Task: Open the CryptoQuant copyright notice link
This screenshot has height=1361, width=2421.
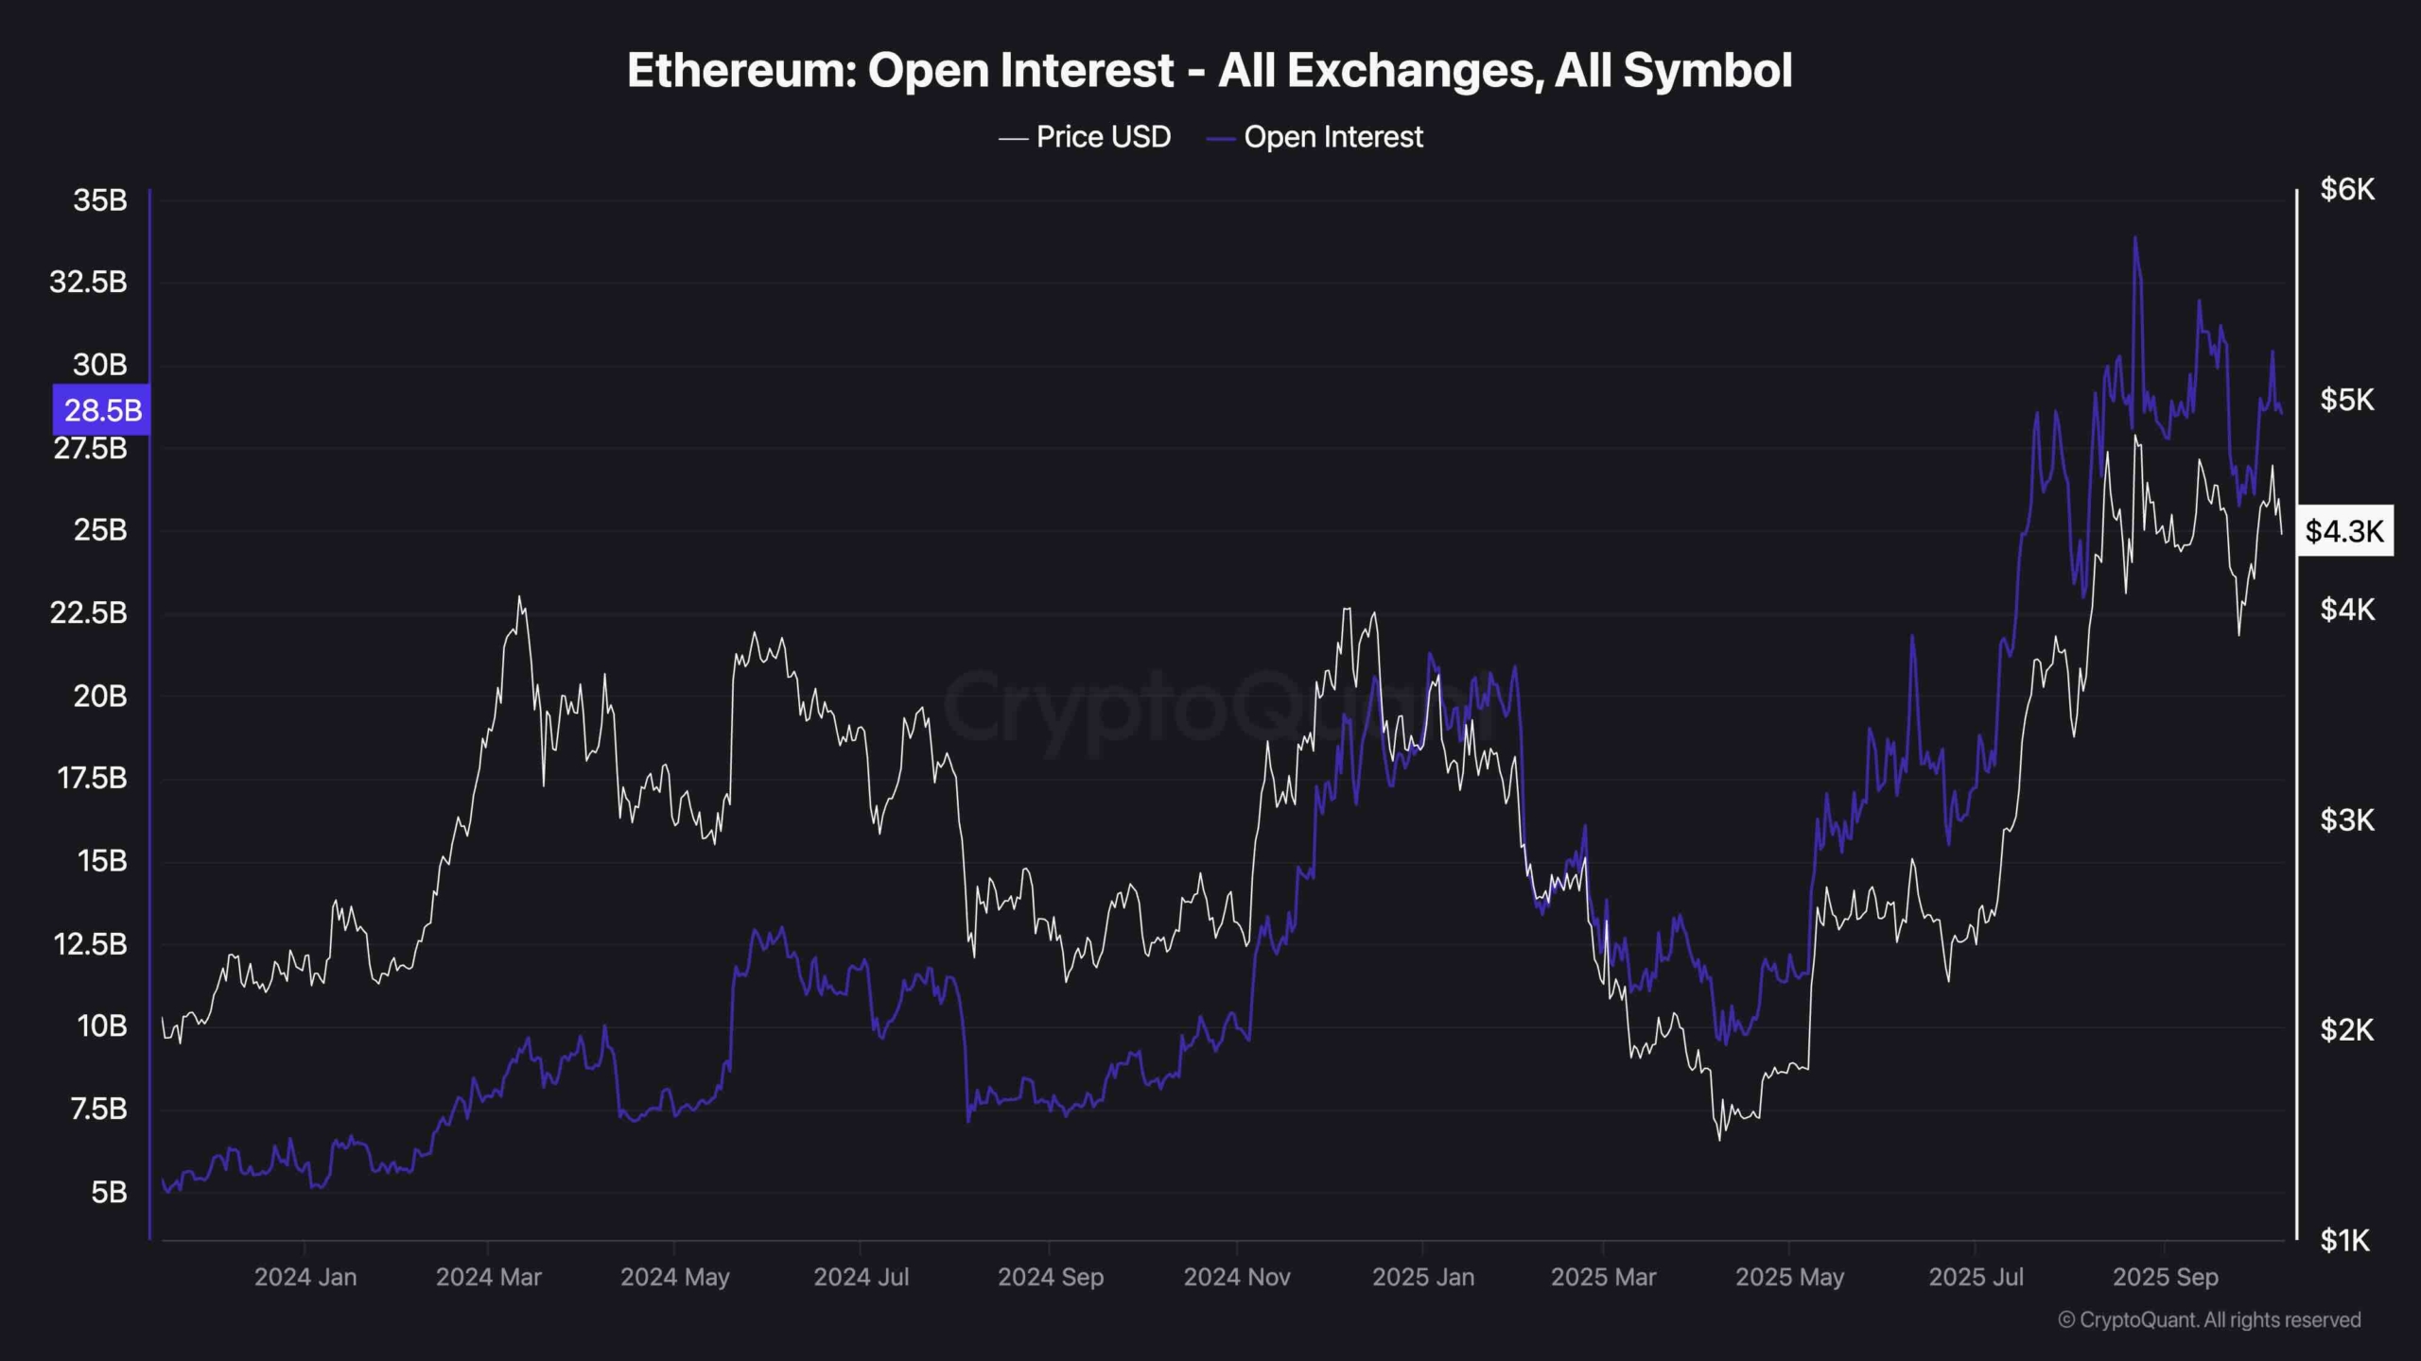Action: 2209,1319
